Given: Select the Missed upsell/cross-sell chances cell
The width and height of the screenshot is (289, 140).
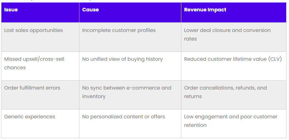Looking at the screenshot, I should coord(40,66).
